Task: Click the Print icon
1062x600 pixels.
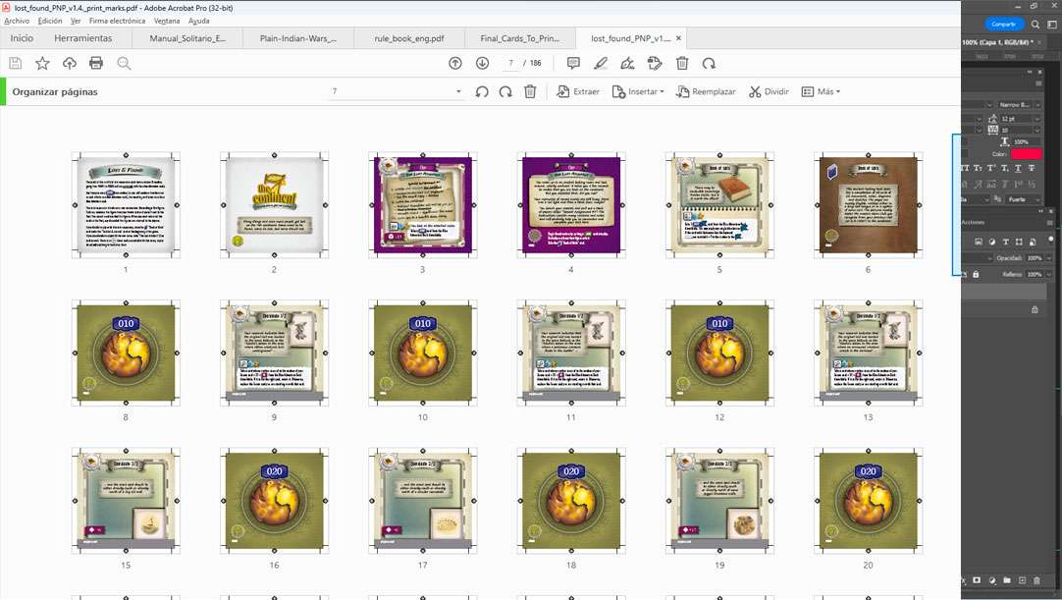Action: [96, 63]
